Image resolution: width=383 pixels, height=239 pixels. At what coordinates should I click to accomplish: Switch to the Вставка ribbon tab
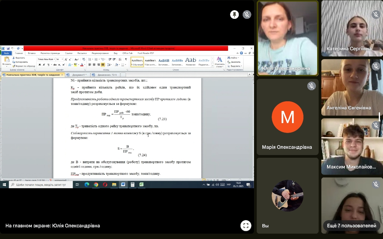point(32,53)
